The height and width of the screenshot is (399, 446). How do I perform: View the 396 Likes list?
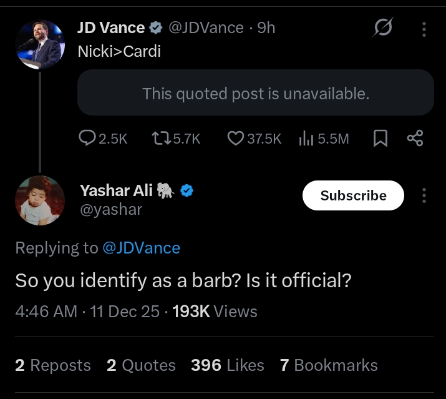pyautogui.click(x=228, y=365)
